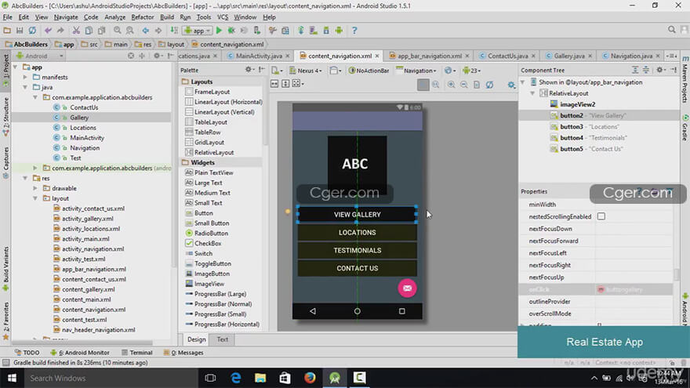Click the Synchronize toolbar icon
This screenshot has height=388, width=690.
(x=32, y=31)
